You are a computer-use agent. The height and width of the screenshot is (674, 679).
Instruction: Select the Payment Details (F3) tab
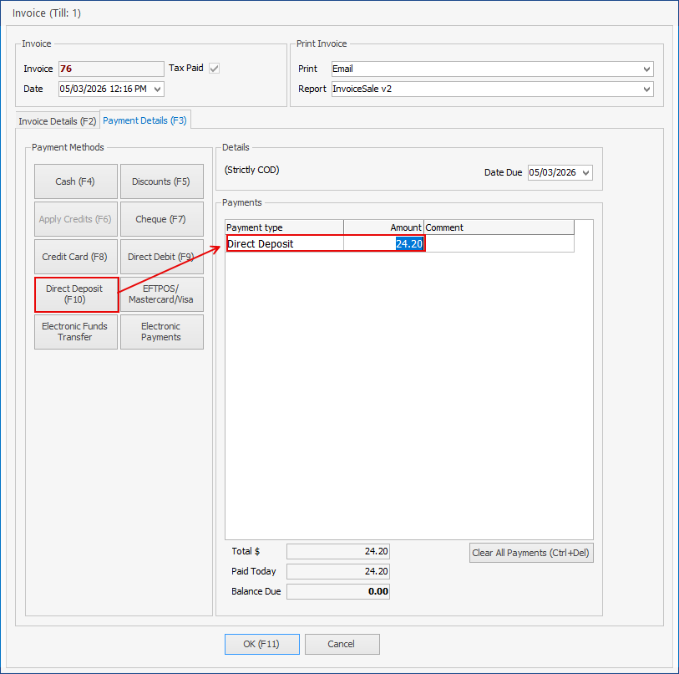(144, 120)
